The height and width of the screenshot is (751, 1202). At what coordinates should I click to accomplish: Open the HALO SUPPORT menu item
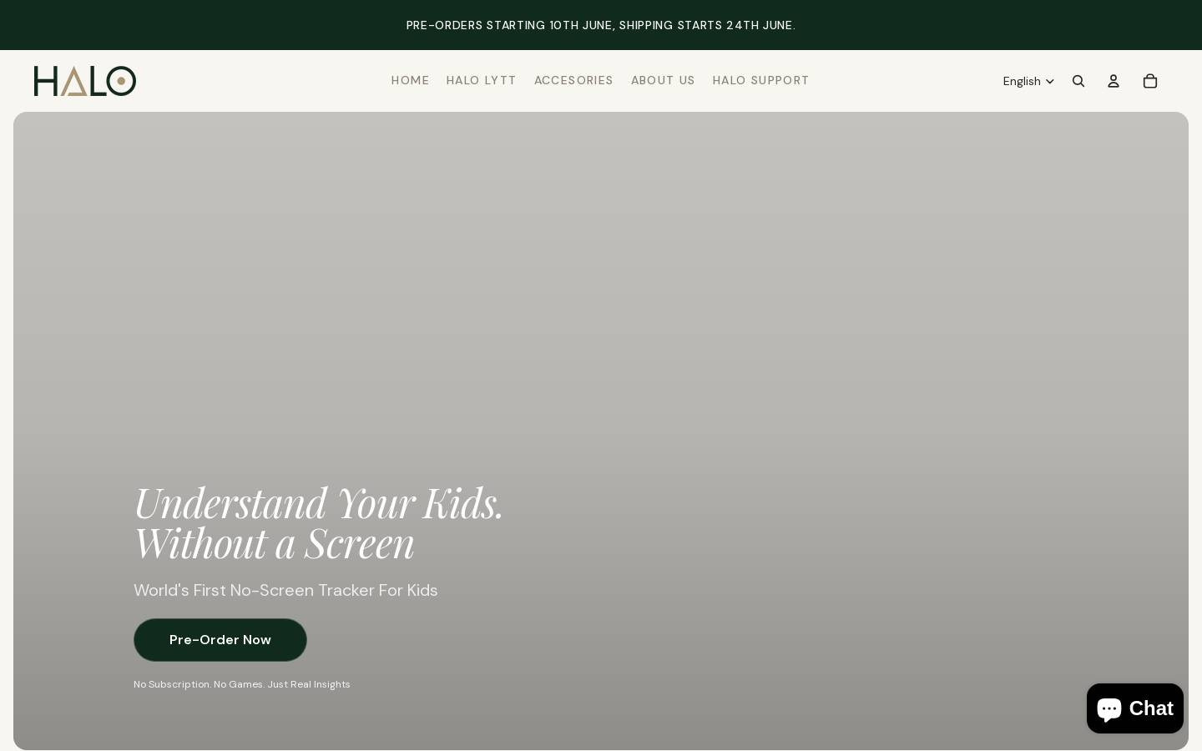click(760, 80)
